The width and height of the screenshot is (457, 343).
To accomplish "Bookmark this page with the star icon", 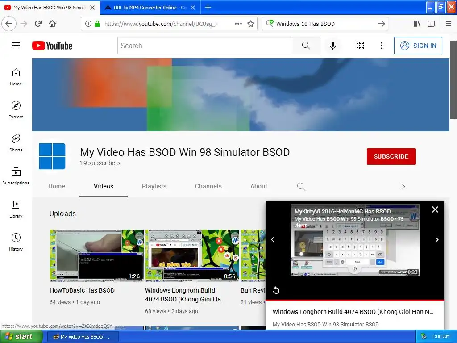I will [251, 24].
